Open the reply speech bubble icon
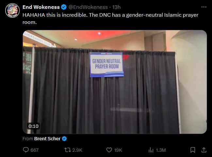 [x=26, y=150]
